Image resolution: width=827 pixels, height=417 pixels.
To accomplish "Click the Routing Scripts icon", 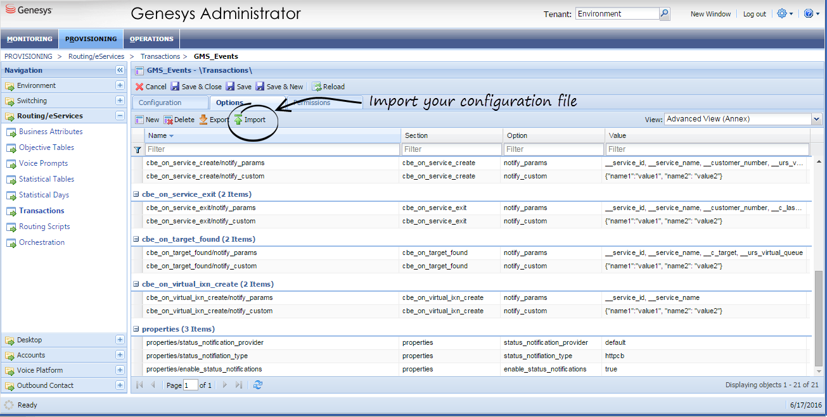I will click(11, 227).
